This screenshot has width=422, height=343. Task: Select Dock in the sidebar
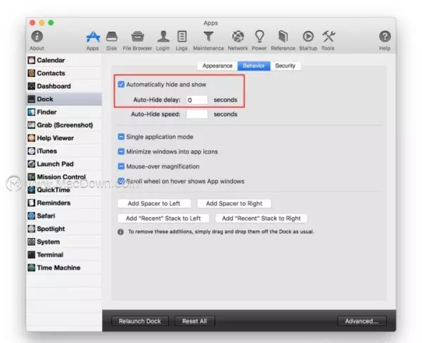[x=64, y=99]
